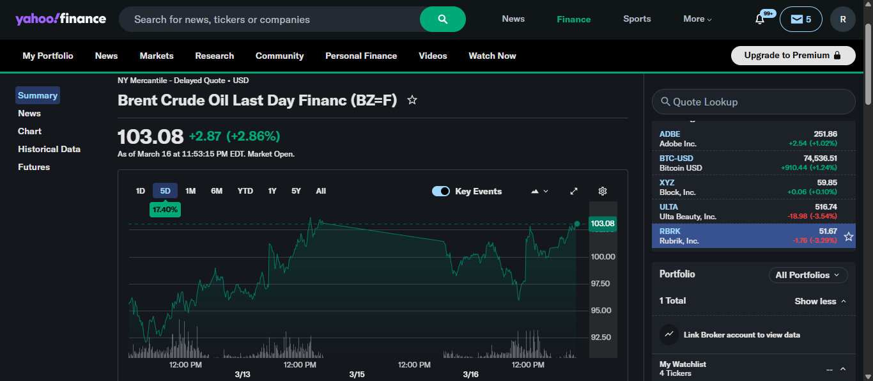Click Link Broker account to view data

pos(741,335)
